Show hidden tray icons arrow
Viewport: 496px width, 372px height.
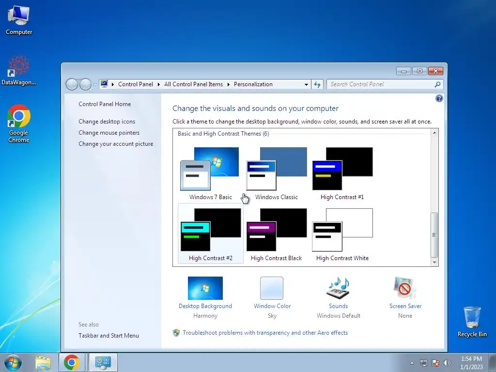pyautogui.click(x=412, y=363)
